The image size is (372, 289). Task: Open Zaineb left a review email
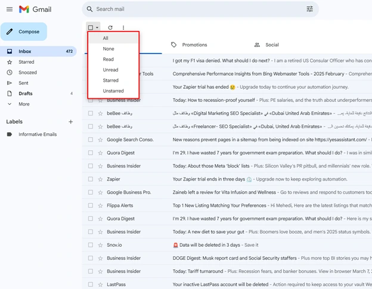[227, 192]
